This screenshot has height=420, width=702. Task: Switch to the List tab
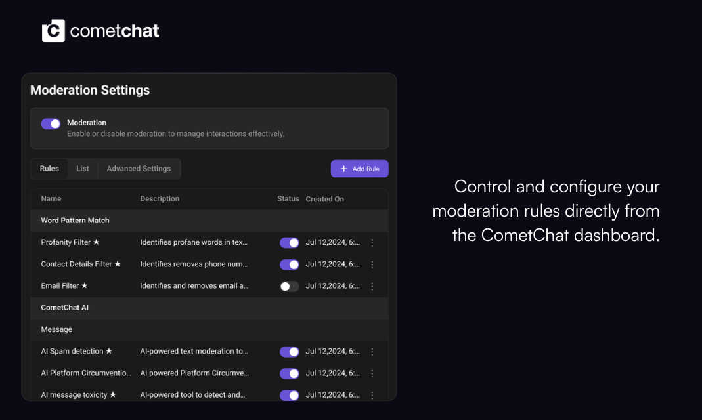click(x=82, y=169)
